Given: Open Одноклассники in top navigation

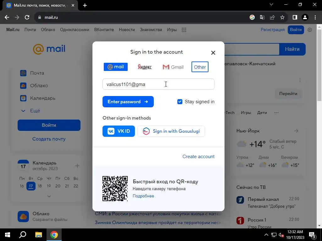Looking at the screenshot, I should pyautogui.click(x=75, y=30).
